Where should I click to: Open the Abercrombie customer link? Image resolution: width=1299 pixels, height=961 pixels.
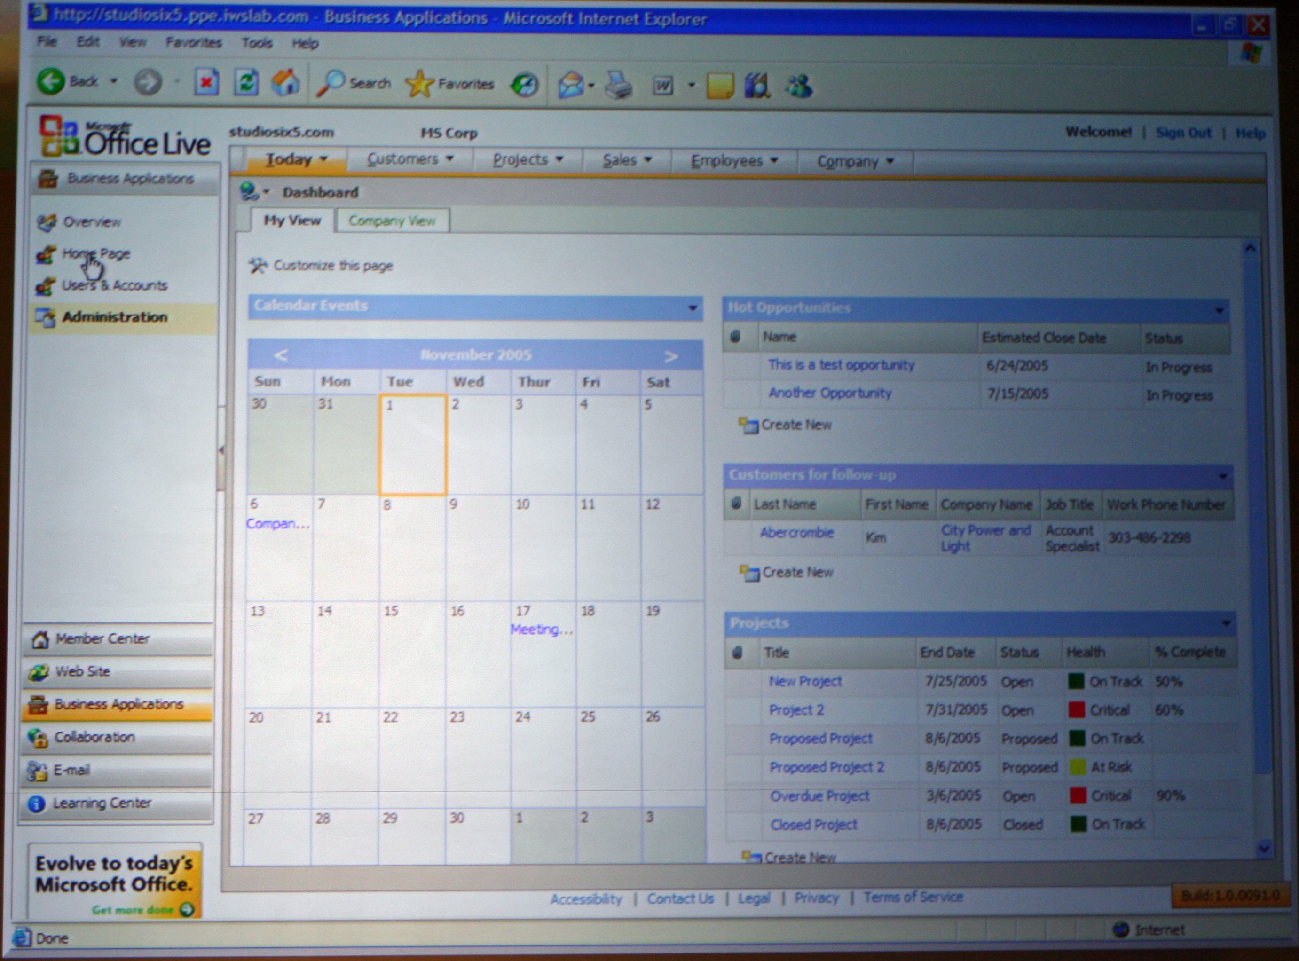pos(796,533)
